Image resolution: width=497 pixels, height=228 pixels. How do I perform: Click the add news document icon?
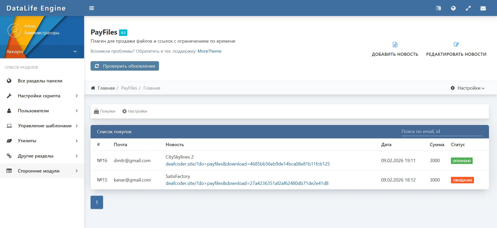[395, 45]
